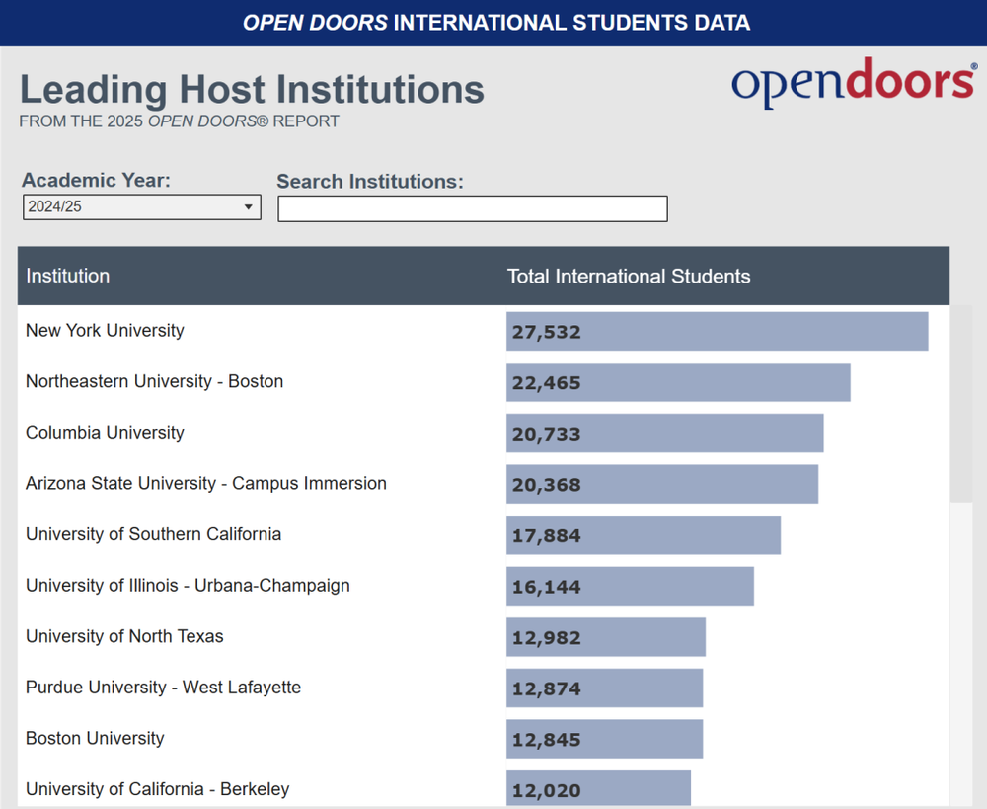
Task: Click the Search Institutions text field
Action: (x=472, y=208)
